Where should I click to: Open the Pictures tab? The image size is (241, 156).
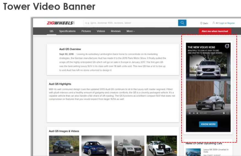(86, 31)
